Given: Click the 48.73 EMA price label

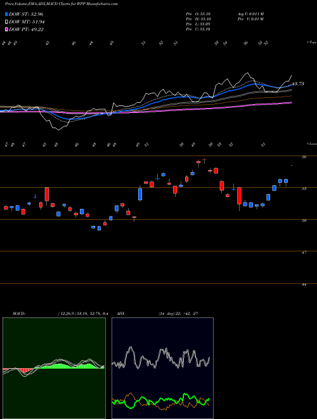Looking at the screenshot, I should pyautogui.click(x=297, y=84).
